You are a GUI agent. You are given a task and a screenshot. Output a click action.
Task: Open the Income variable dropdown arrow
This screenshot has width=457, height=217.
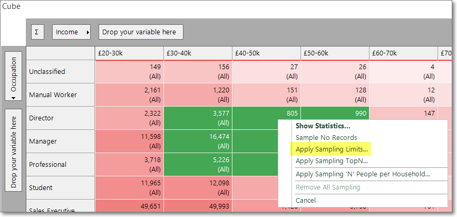87,32
